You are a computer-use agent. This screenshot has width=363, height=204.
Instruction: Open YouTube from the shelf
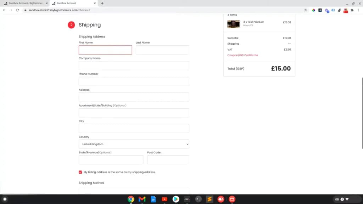pos(164,199)
